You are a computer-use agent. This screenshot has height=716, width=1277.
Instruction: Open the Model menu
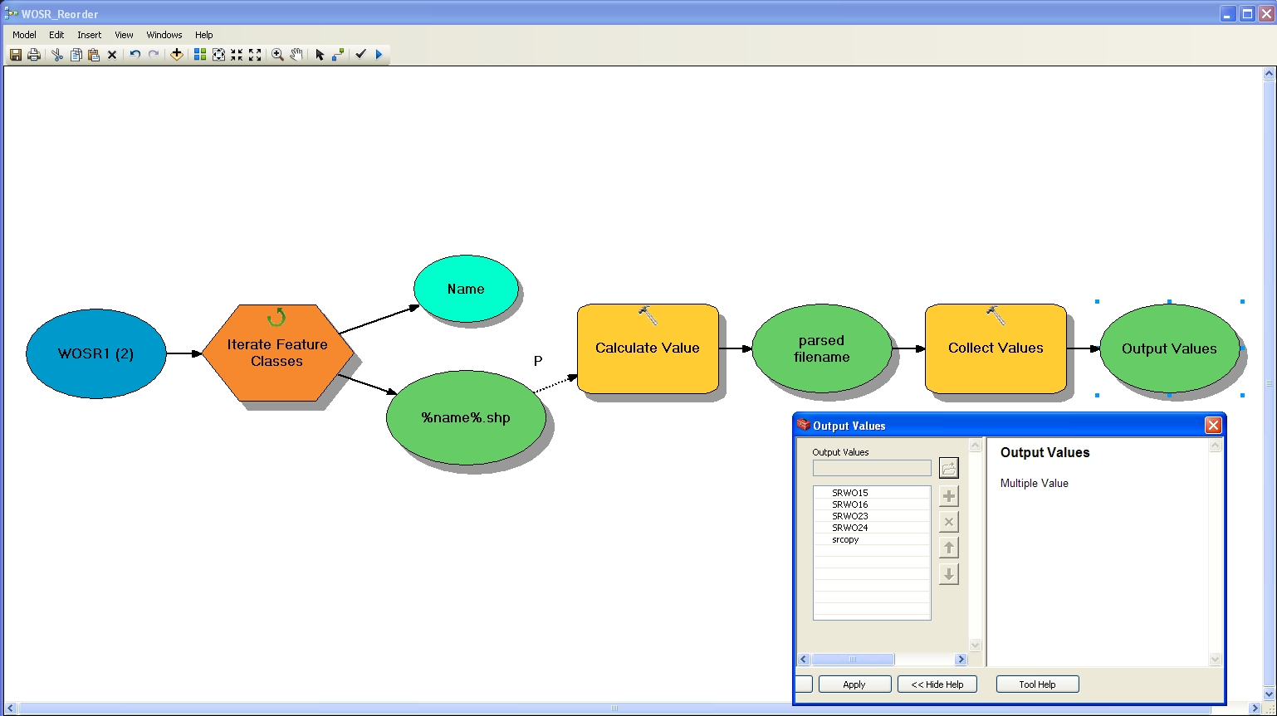point(24,35)
